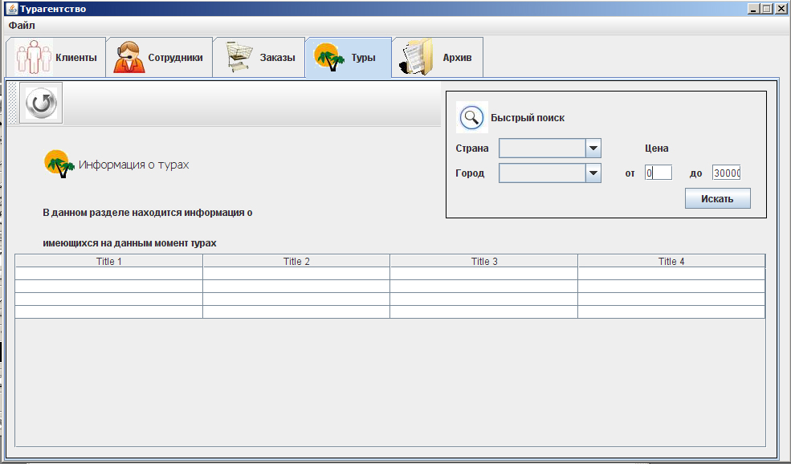Click the operator headset icon on Сотрудники tab
This screenshot has width=791, height=464.
(128, 58)
